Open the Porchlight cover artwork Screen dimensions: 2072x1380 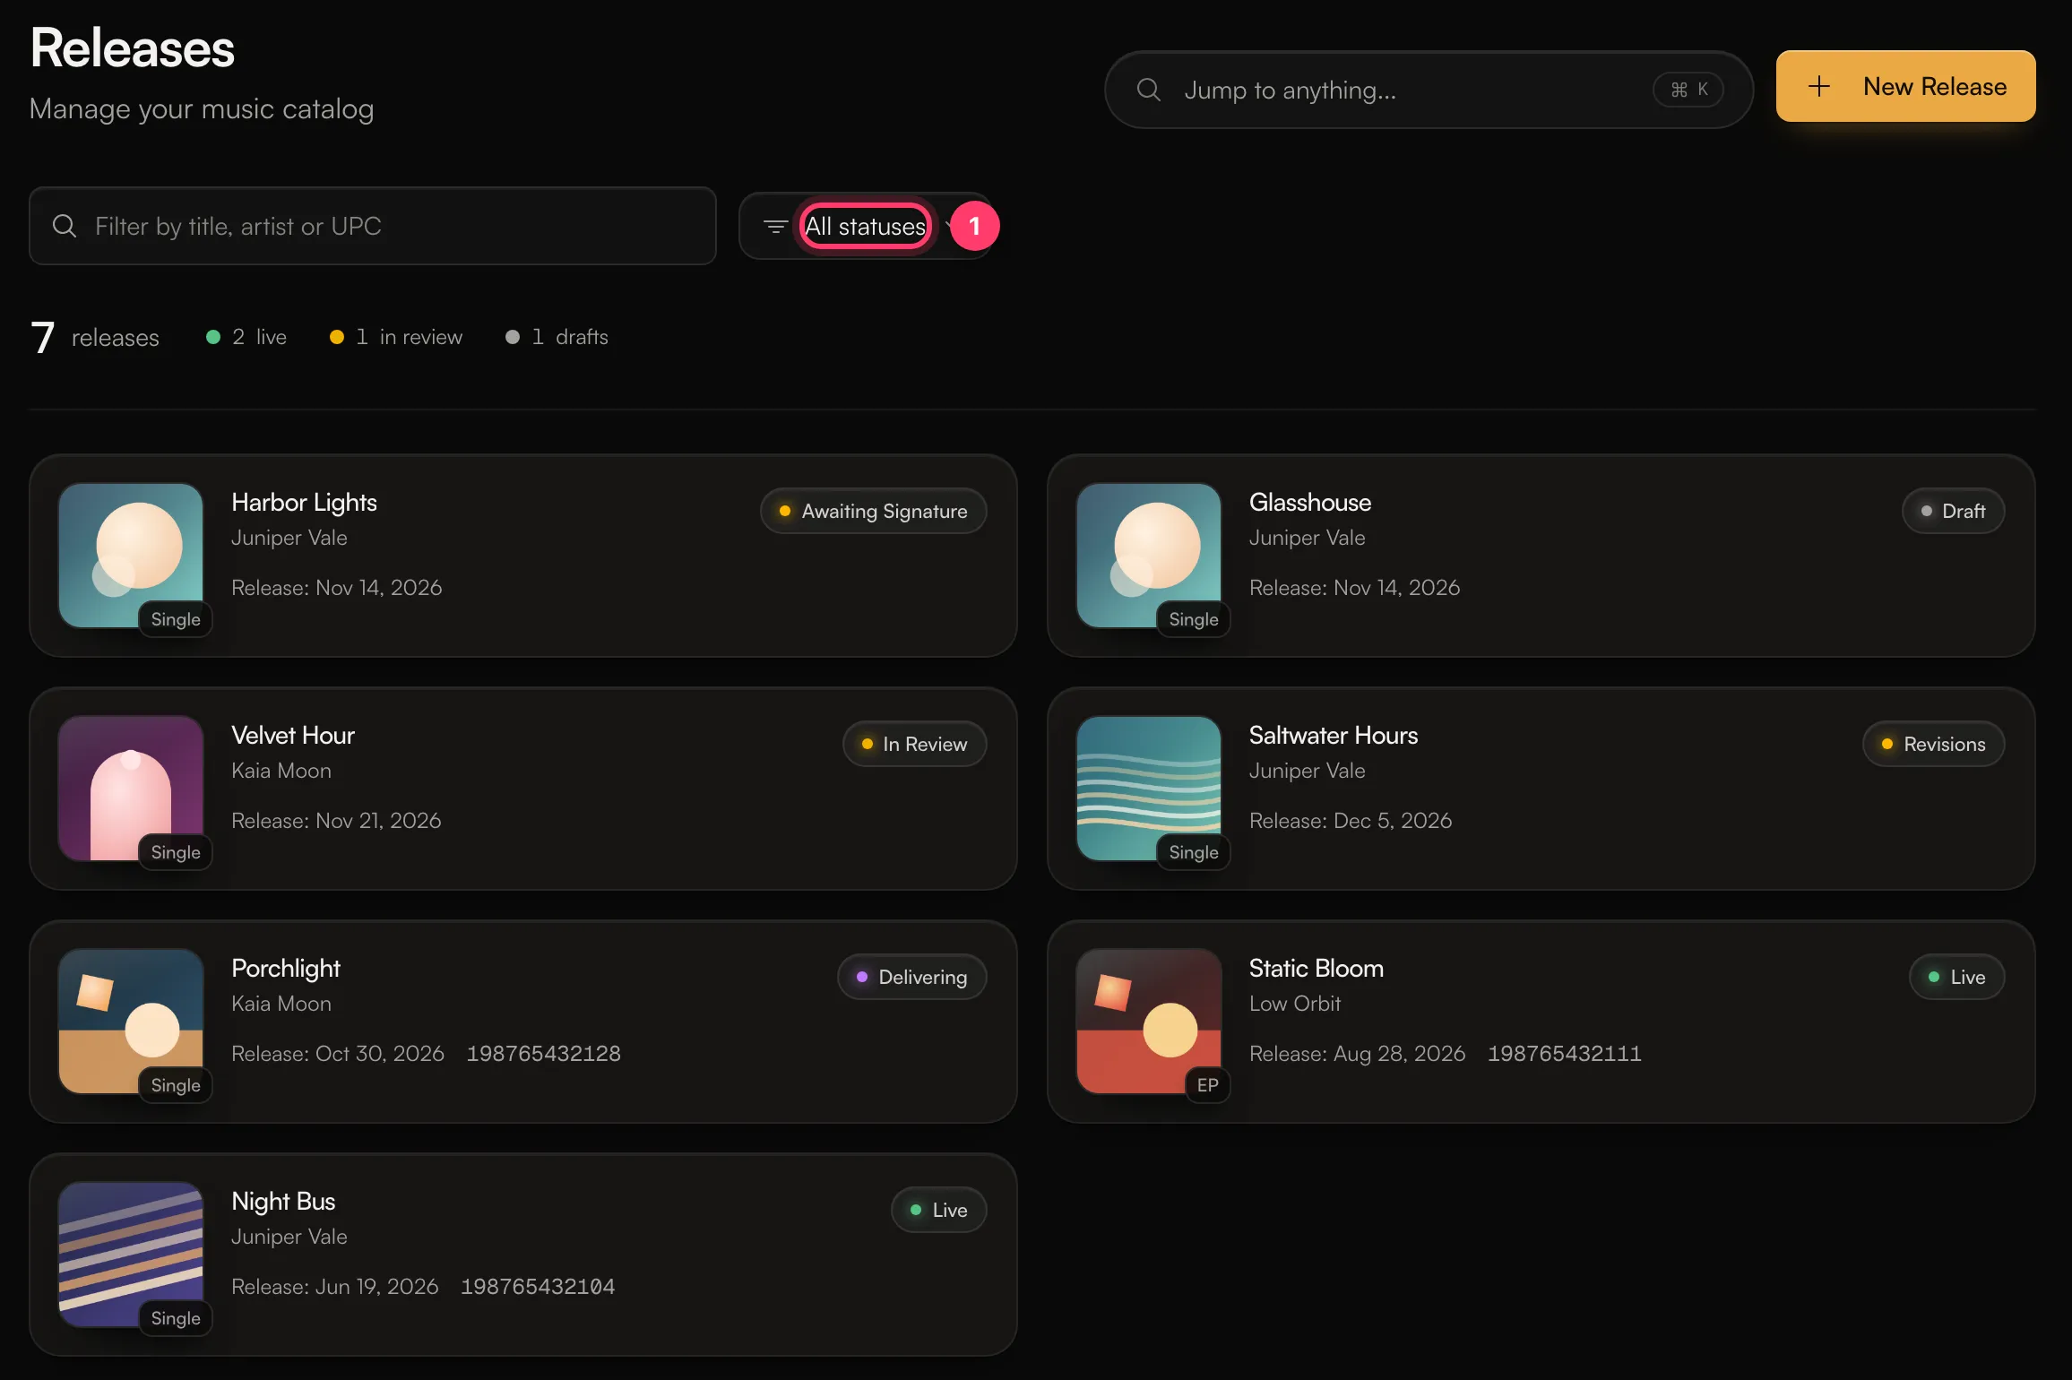pyautogui.click(x=131, y=1022)
